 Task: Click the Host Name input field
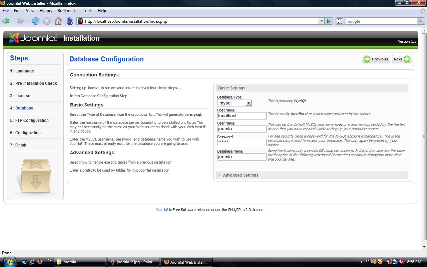click(x=242, y=116)
